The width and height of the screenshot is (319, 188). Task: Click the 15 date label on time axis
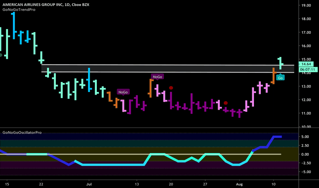(x=7, y=184)
